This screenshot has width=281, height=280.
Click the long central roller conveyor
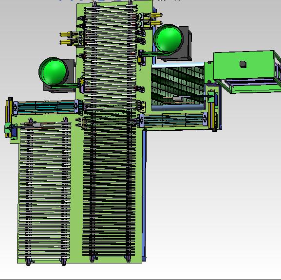pos(110,131)
